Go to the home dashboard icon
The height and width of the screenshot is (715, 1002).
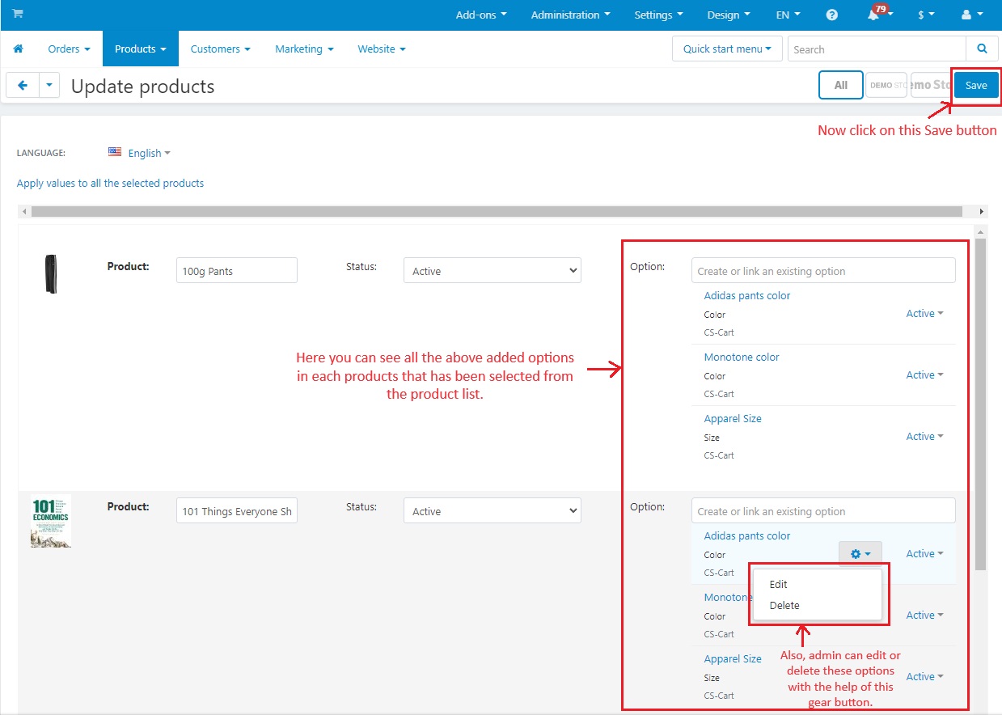click(18, 49)
